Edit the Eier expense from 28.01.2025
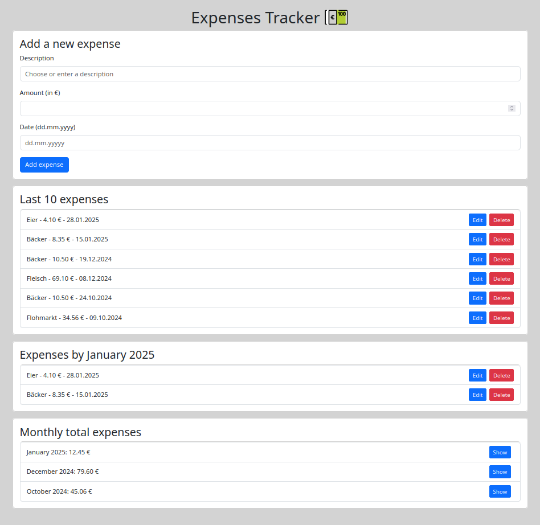 pyautogui.click(x=477, y=220)
